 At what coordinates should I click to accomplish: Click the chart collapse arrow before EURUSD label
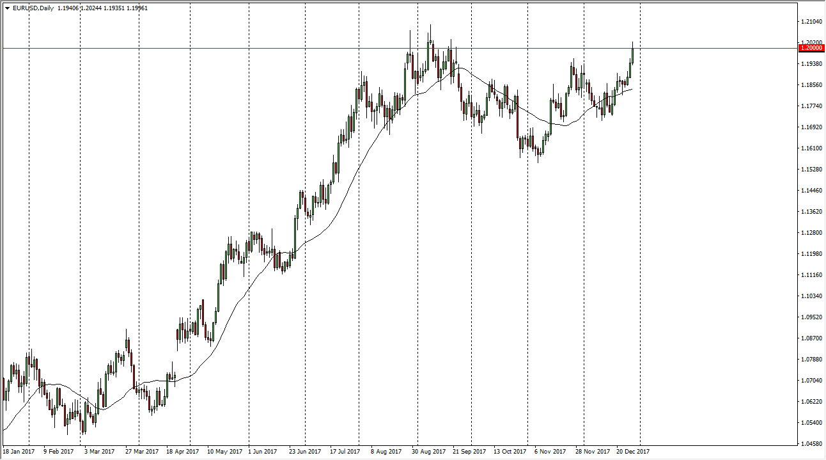click(7, 8)
